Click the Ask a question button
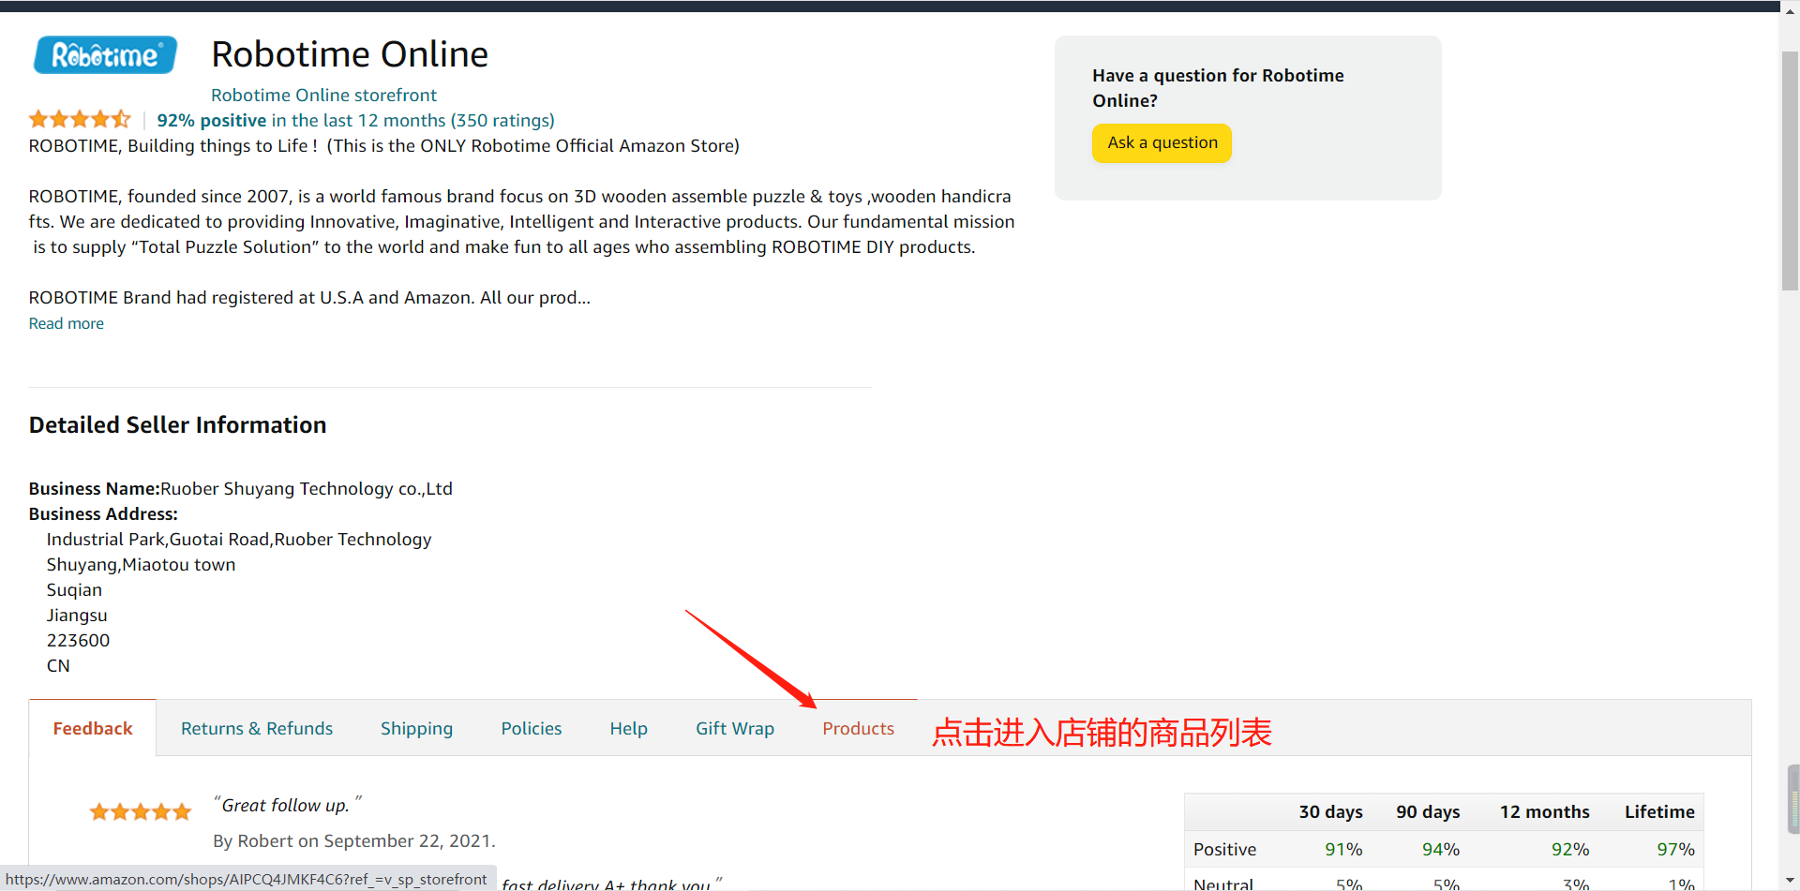 1162,143
